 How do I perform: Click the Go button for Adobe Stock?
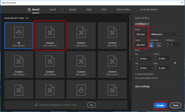91,105
